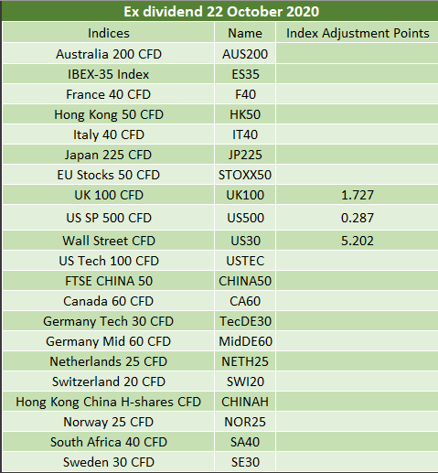Select the France 40 CFD row label
Screen dimensions: 438x473
pos(109,94)
